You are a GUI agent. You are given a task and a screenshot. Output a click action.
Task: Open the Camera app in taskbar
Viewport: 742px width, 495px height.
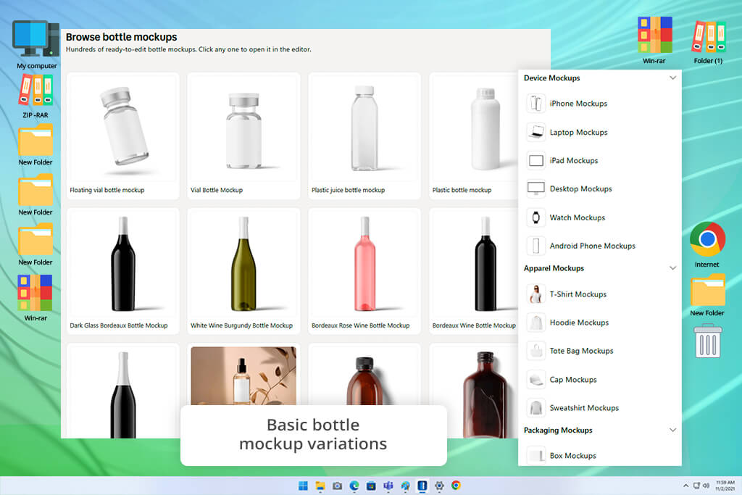click(338, 486)
